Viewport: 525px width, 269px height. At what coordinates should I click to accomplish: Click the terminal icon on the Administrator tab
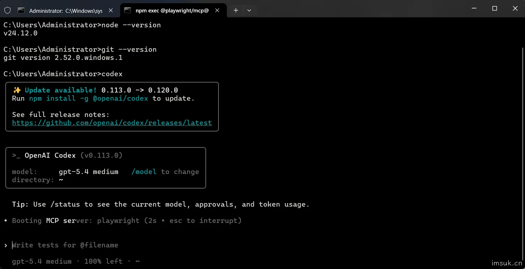(x=21, y=11)
